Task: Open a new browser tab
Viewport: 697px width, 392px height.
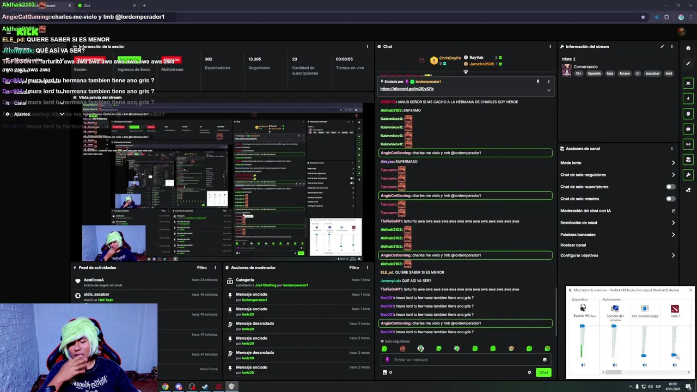Action: tap(144, 5)
